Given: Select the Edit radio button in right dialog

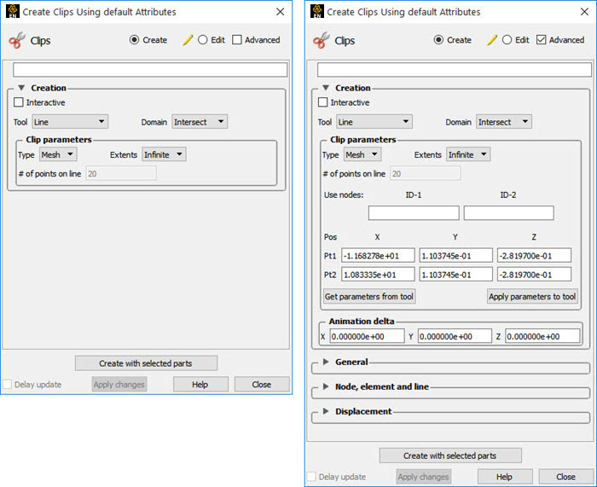Looking at the screenshot, I should coord(507,39).
